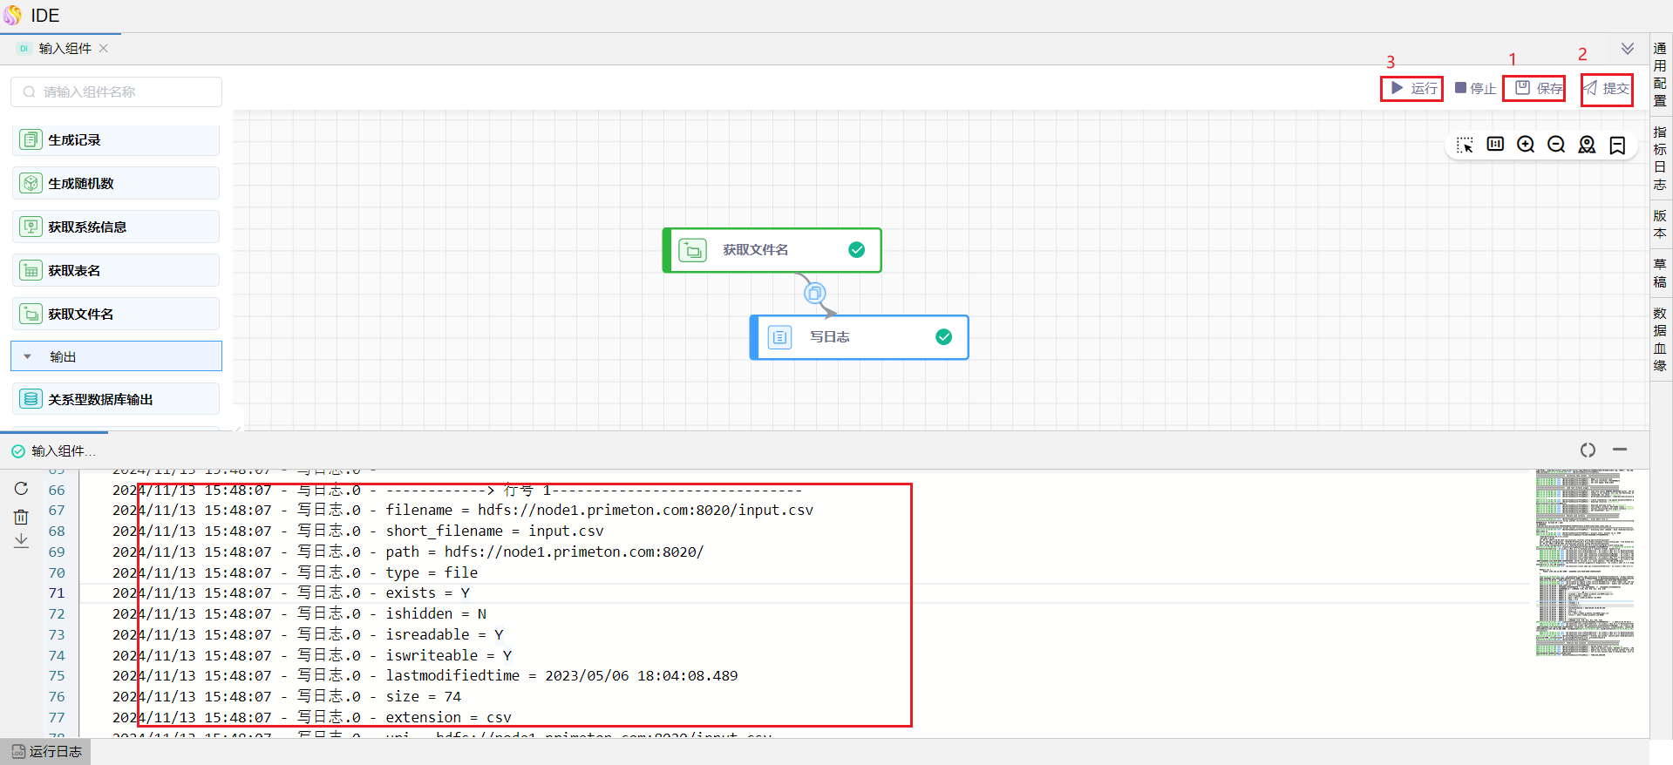Click the canvas actual-size icon
This screenshot has width=1673, height=765.
pyautogui.click(x=1495, y=145)
